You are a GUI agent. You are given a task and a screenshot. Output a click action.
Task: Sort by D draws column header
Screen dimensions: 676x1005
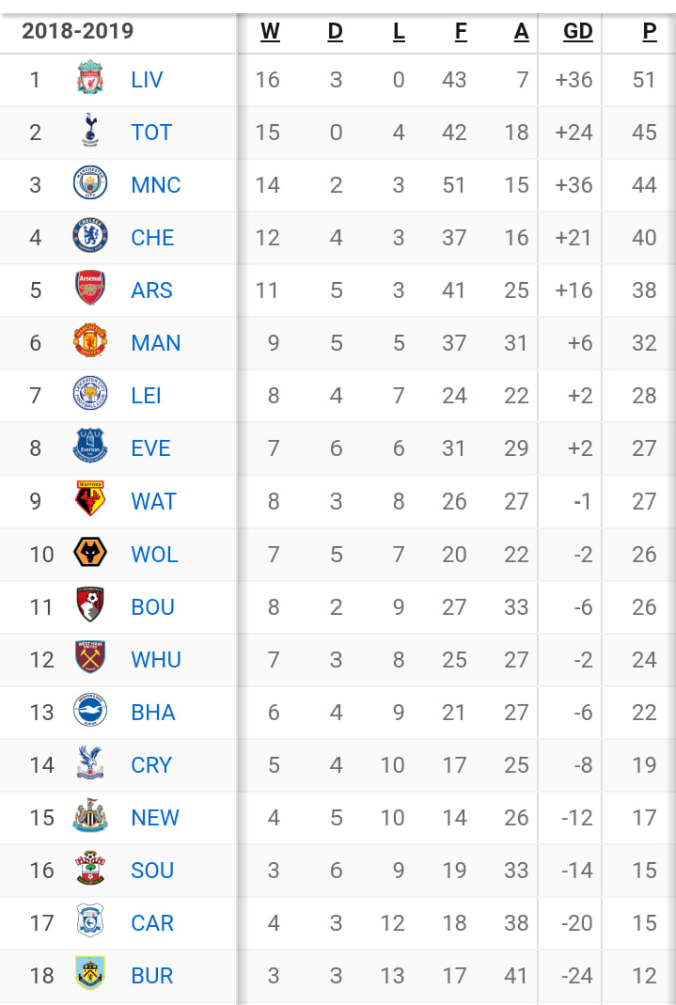[x=335, y=31]
